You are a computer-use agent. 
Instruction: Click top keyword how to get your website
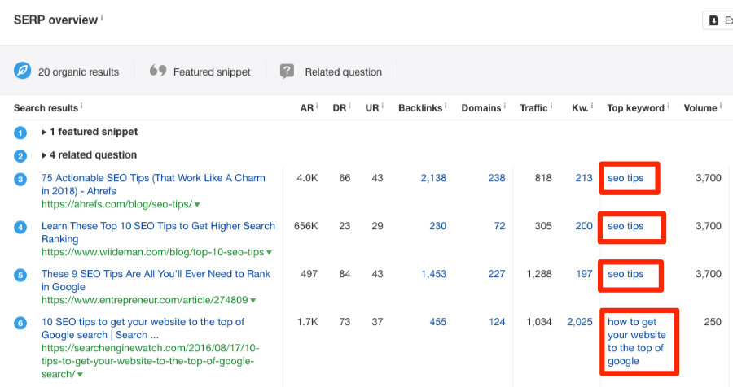pyautogui.click(x=636, y=341)
